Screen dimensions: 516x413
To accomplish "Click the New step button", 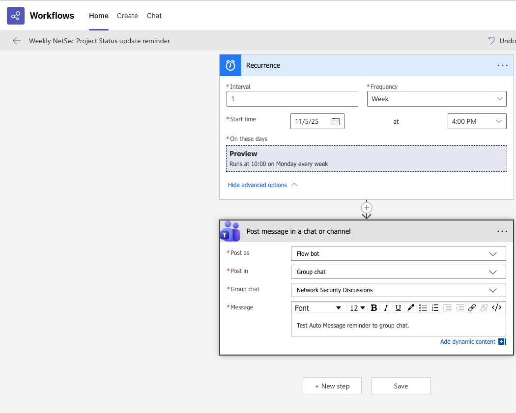I will 332,385.
